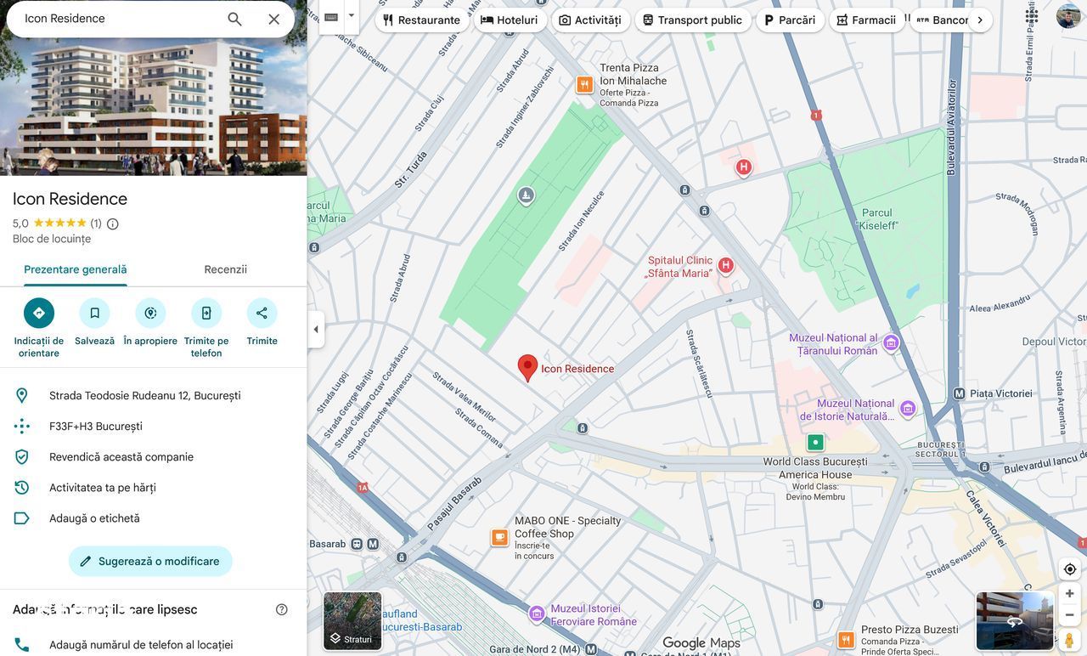
Task: Click the Trimite share icon
Action: (x=262, y=314)
